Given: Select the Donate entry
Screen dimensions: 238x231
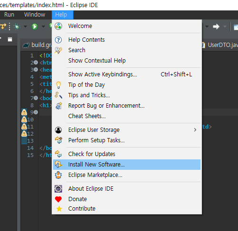Looking at the screenshot, I should pyautogui.click(x=127, y=199).
